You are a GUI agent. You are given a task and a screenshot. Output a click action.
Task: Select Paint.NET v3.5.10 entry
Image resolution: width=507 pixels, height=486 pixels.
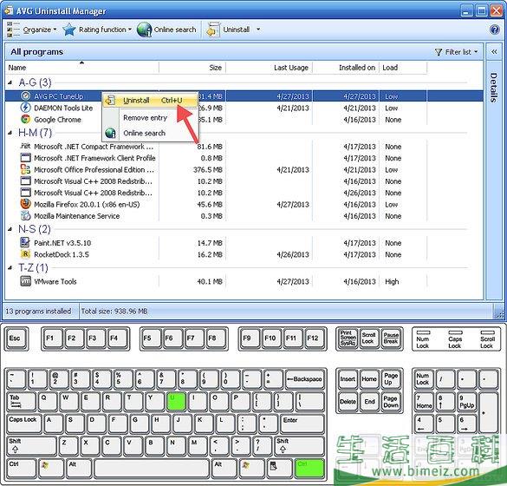(62, 243)
